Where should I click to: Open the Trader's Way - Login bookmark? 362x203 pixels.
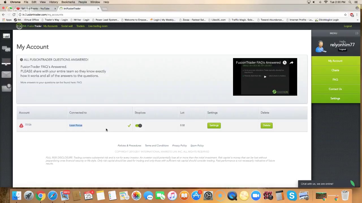(x=54, y=20)
